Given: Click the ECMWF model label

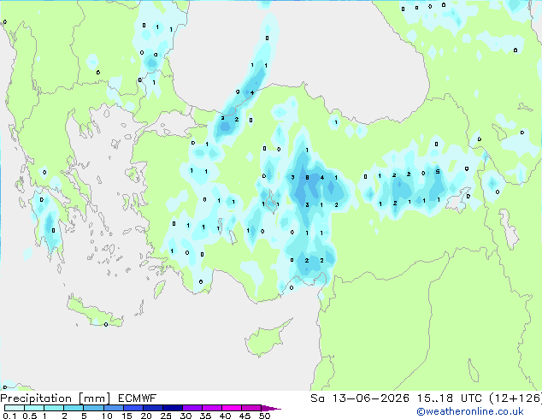Looking at the screenshot, I should pyautogui.click(x=138, y=398).
